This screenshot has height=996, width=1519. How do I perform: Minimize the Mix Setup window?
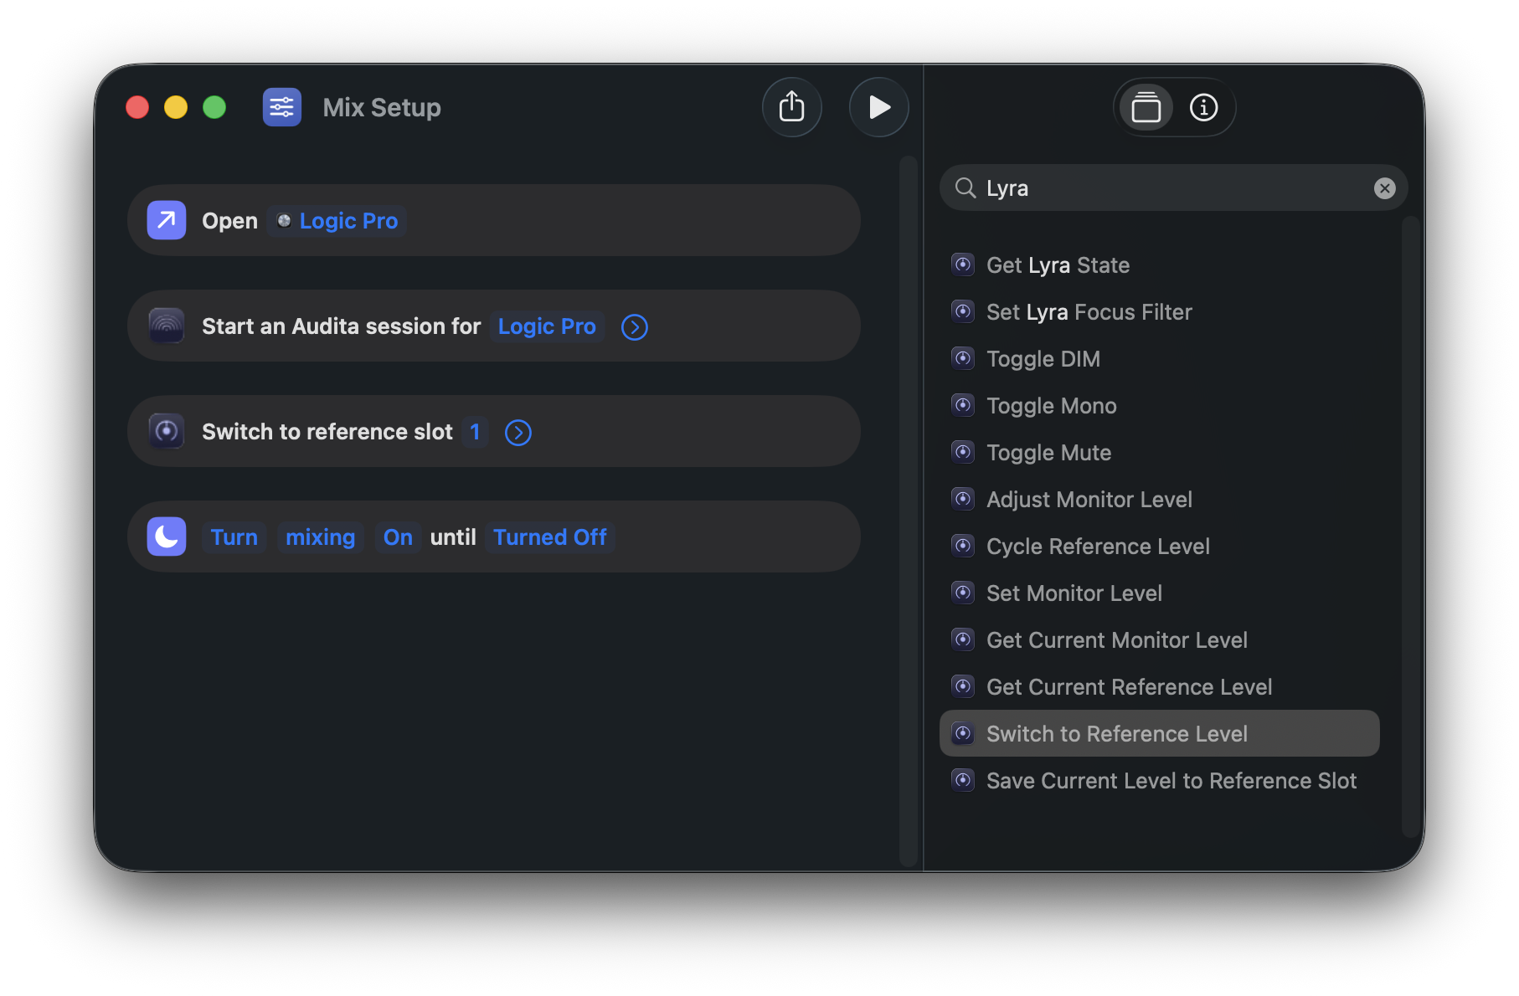[176, 107]
